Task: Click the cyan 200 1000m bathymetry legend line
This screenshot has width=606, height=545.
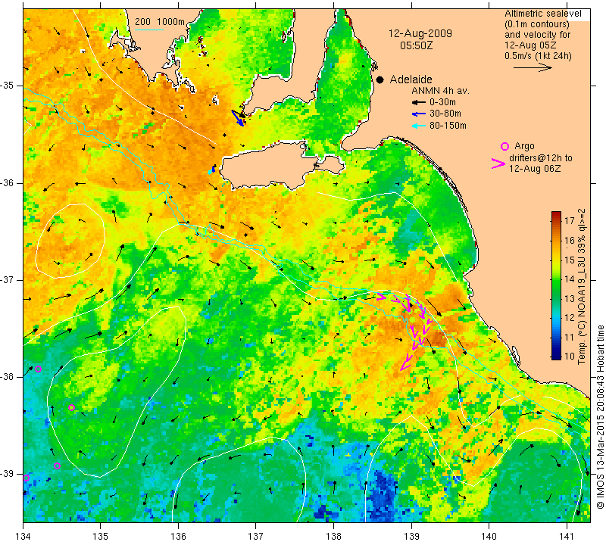Action: 149,30
